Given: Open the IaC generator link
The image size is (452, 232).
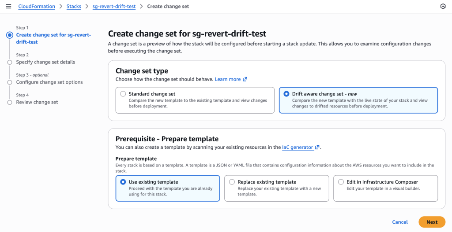Looking at the screenshot, I should coord(298,147).
